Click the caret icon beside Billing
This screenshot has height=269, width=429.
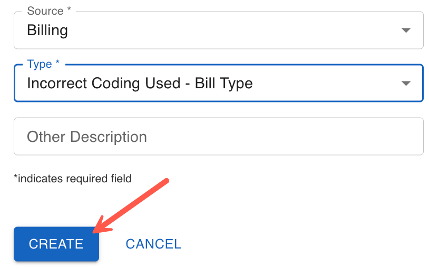tap(405, 30)
